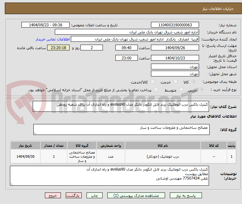Toggle the اسناد خزانه اسلامی payment checkbox

156,89
